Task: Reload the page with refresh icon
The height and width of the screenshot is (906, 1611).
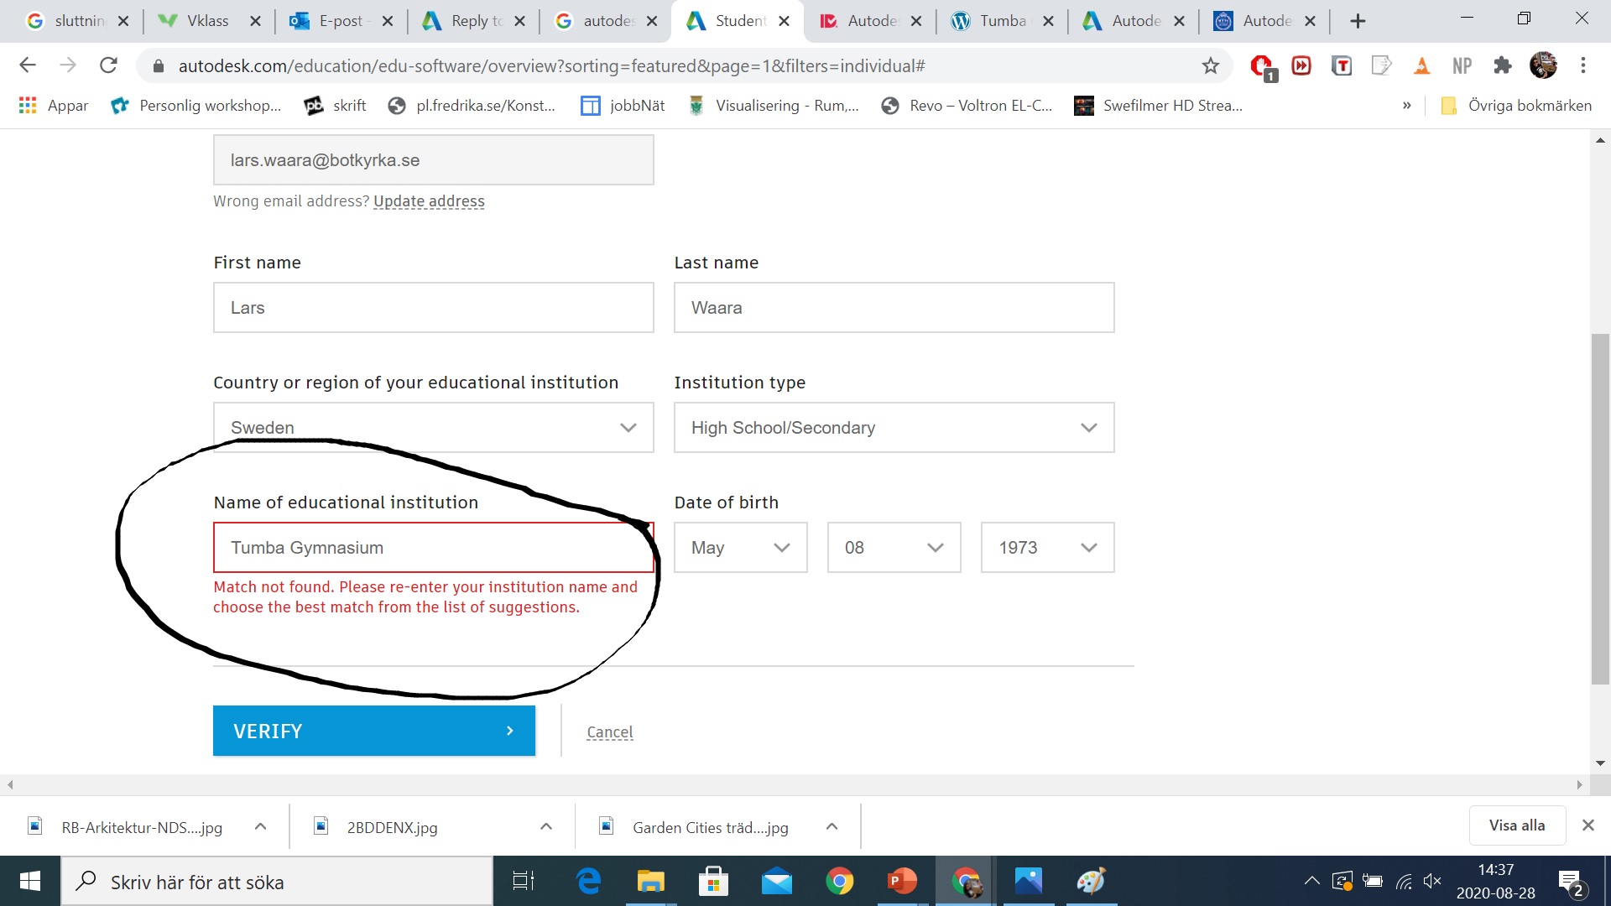Action: coord(108,65)
